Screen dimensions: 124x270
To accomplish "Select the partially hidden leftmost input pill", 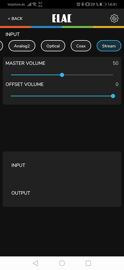I will click(x=1, y=46).
